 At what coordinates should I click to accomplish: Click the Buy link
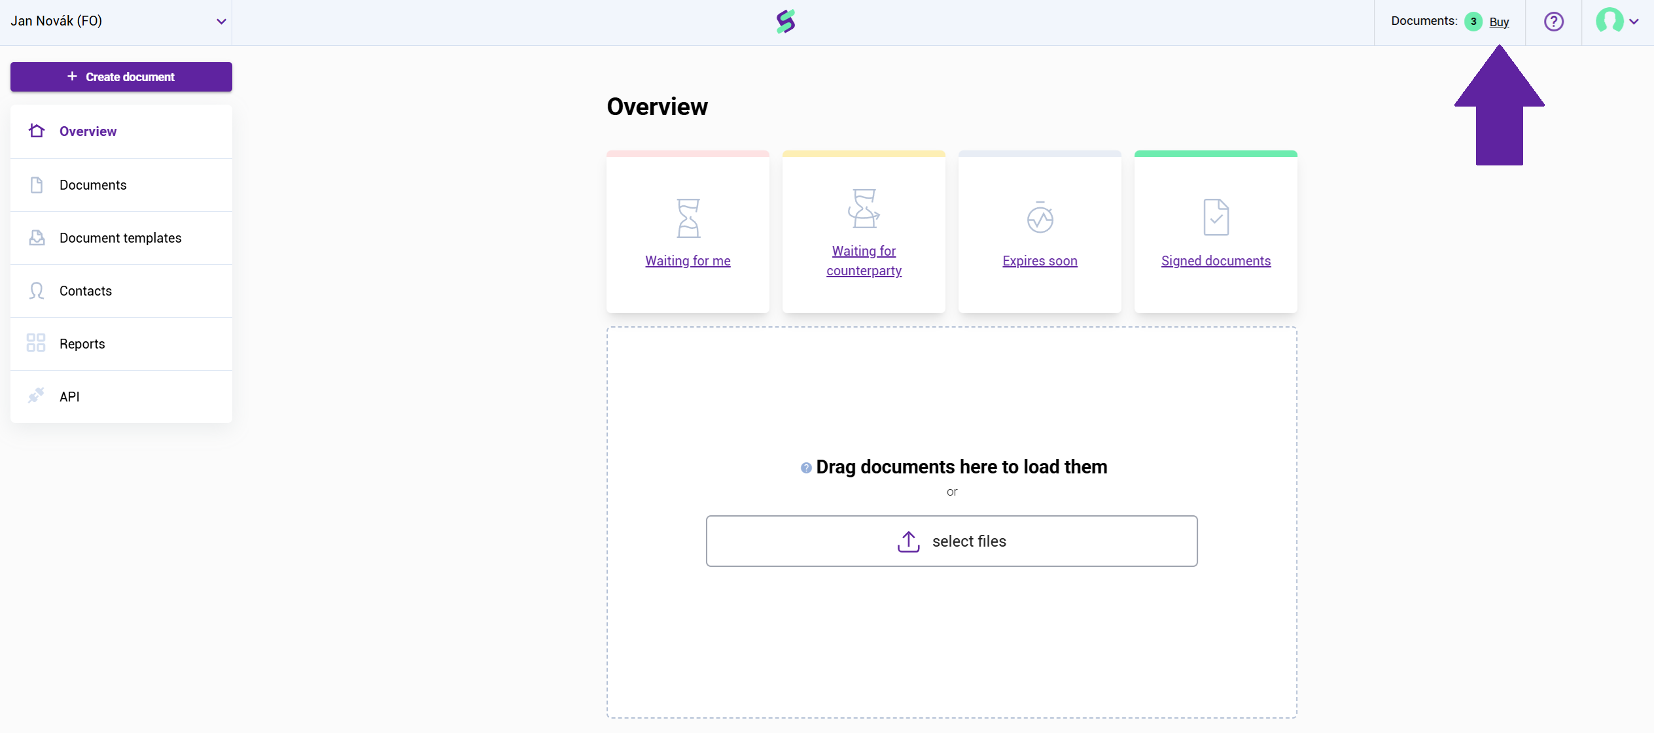(1499, 22)
